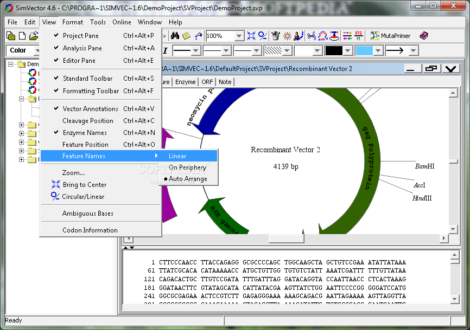Screen dimensions: 470x330
Task: Open the thick line style dropdown
Action: [x=196, y=50]
